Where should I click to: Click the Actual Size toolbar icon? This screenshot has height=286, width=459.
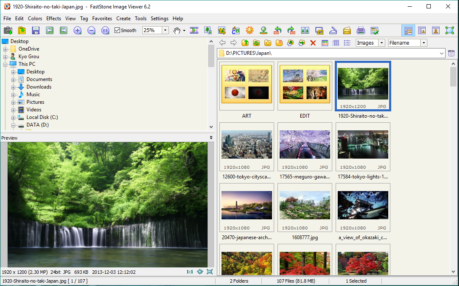coord(105,30)
